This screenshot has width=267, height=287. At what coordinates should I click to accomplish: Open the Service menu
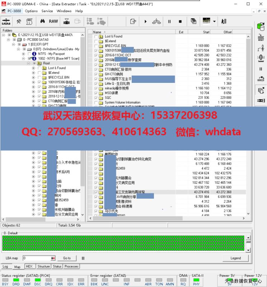(47, 11)
